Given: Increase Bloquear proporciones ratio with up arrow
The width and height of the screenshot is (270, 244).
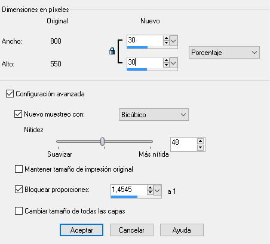Looking at the screenshot, I should (x=150, y=188).
